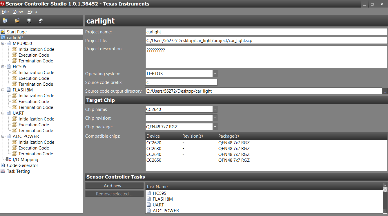This screenshot has width=388, height=216.
Task: Select Initialization Code under HC595
Action: pyautogui.click(x=36, y=72)
